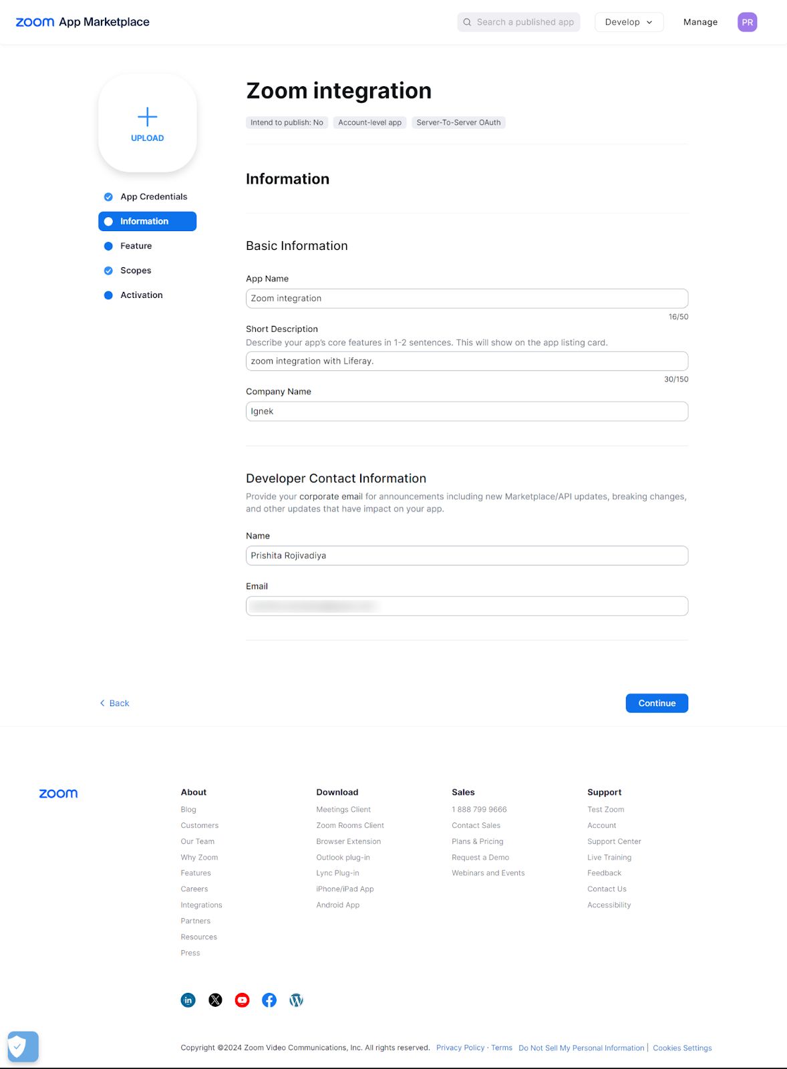Screen dimensions: 787x1069
Task: Click the Continue button
Action: click(x=657, y=703)
